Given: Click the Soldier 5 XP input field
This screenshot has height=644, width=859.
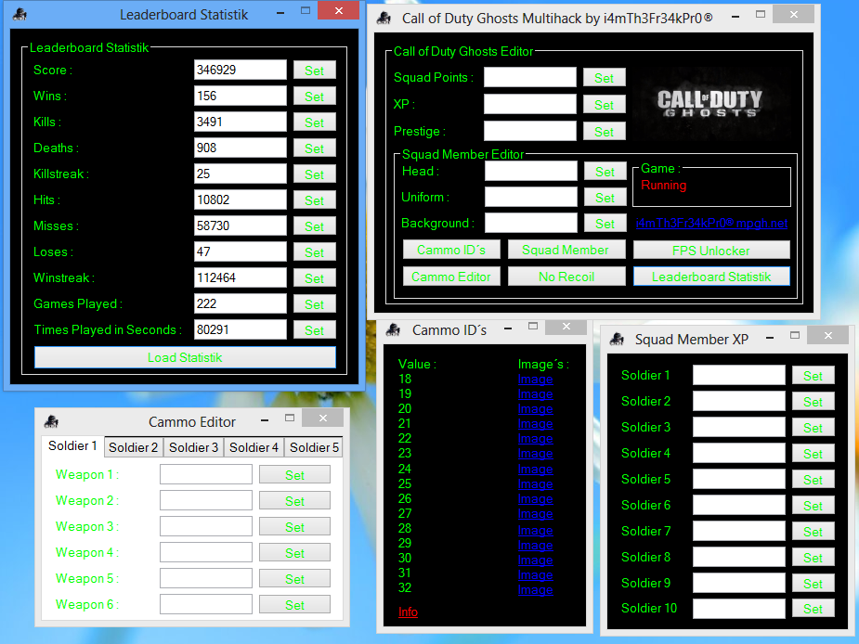Looking at the screenshot, I should tap(739, 479).
